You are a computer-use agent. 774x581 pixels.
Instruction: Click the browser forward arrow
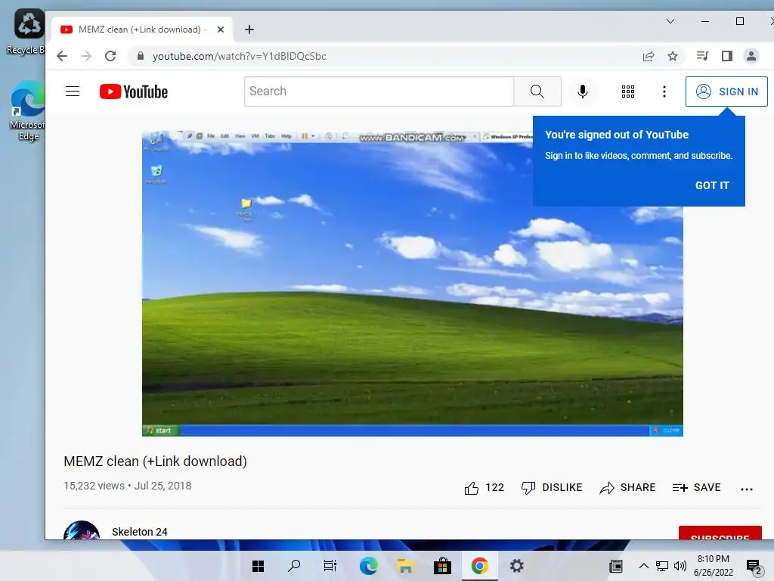tap(86, 56)
